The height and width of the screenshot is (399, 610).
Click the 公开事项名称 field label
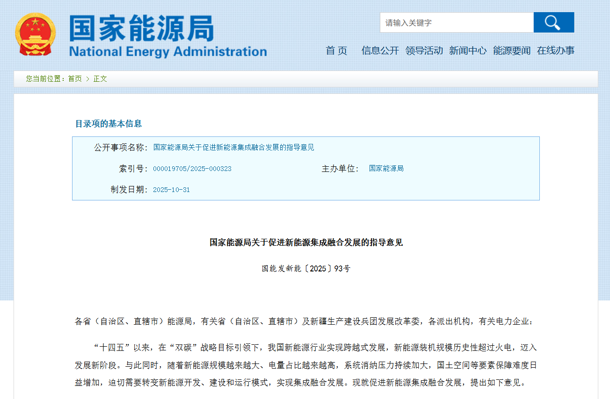118,147
